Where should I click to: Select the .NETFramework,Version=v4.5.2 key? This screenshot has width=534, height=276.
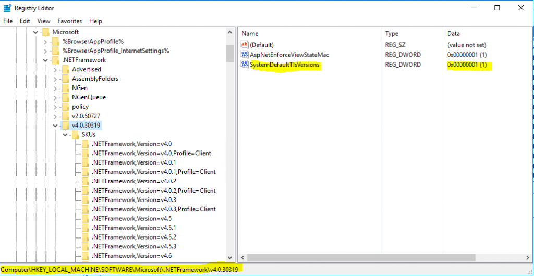coord(134,237)
